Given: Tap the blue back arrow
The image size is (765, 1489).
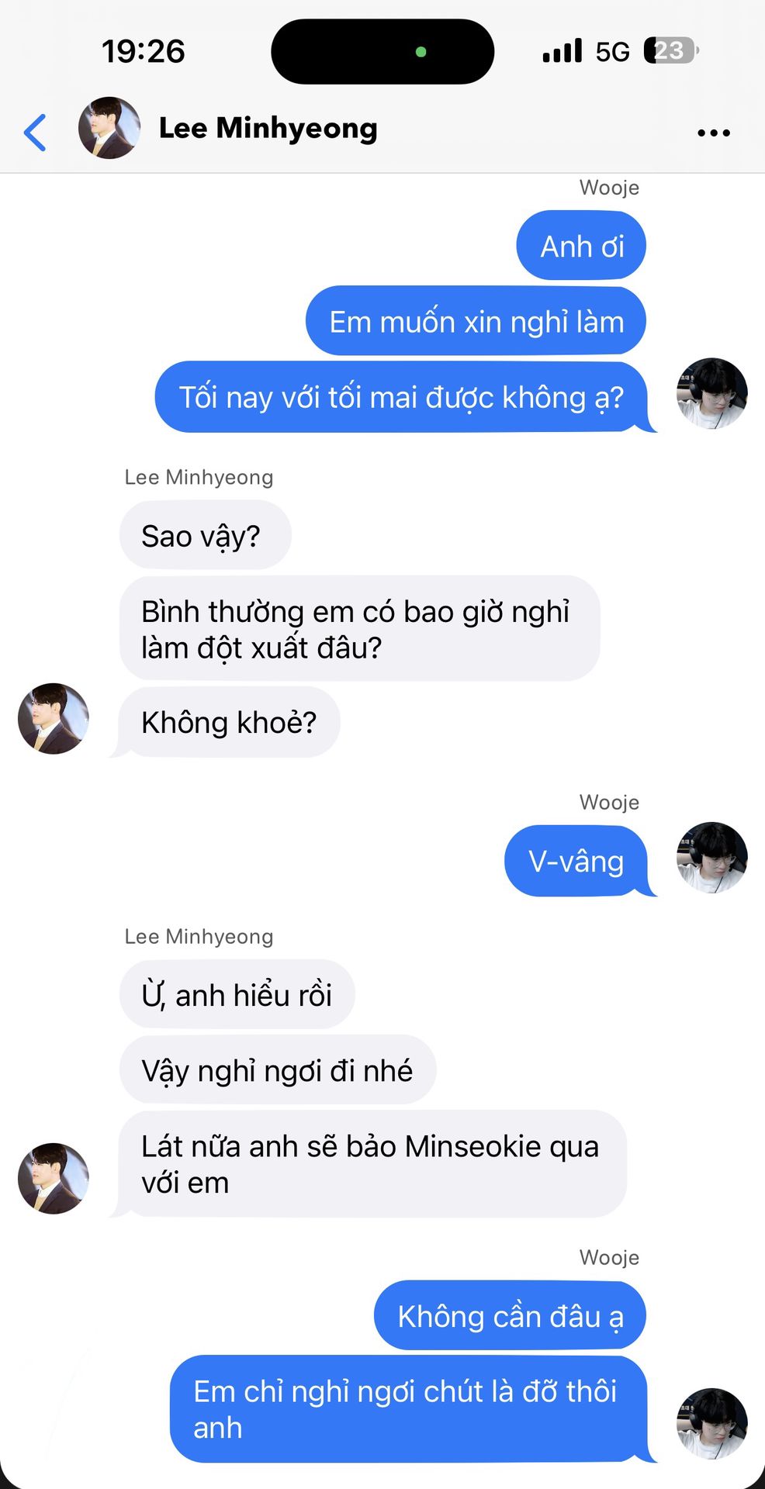Looking at the screenshot, I should click(x=35, y=132).
